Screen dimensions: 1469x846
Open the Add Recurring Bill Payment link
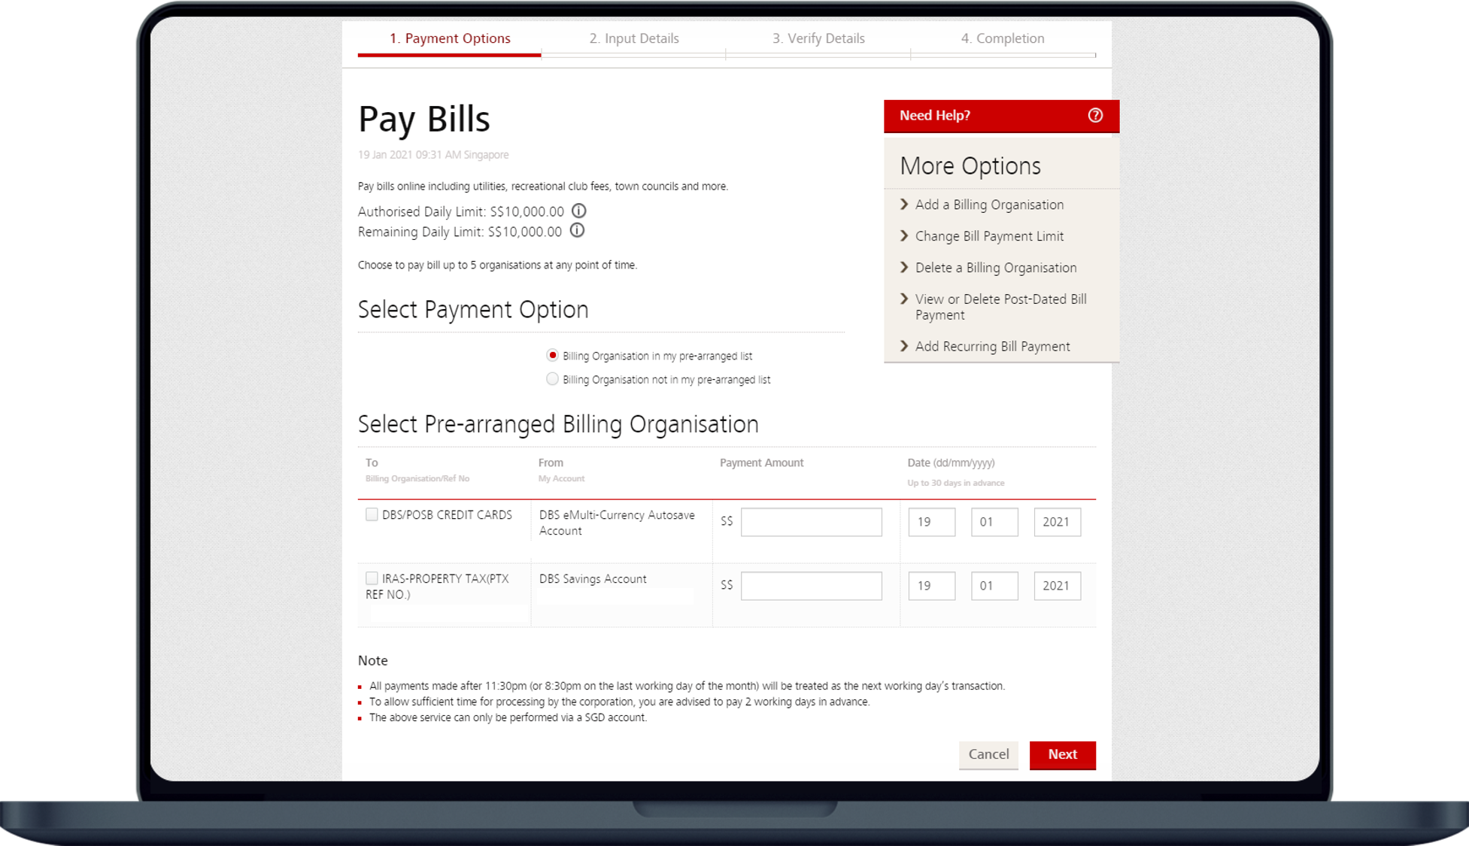(x=992, y=346)
